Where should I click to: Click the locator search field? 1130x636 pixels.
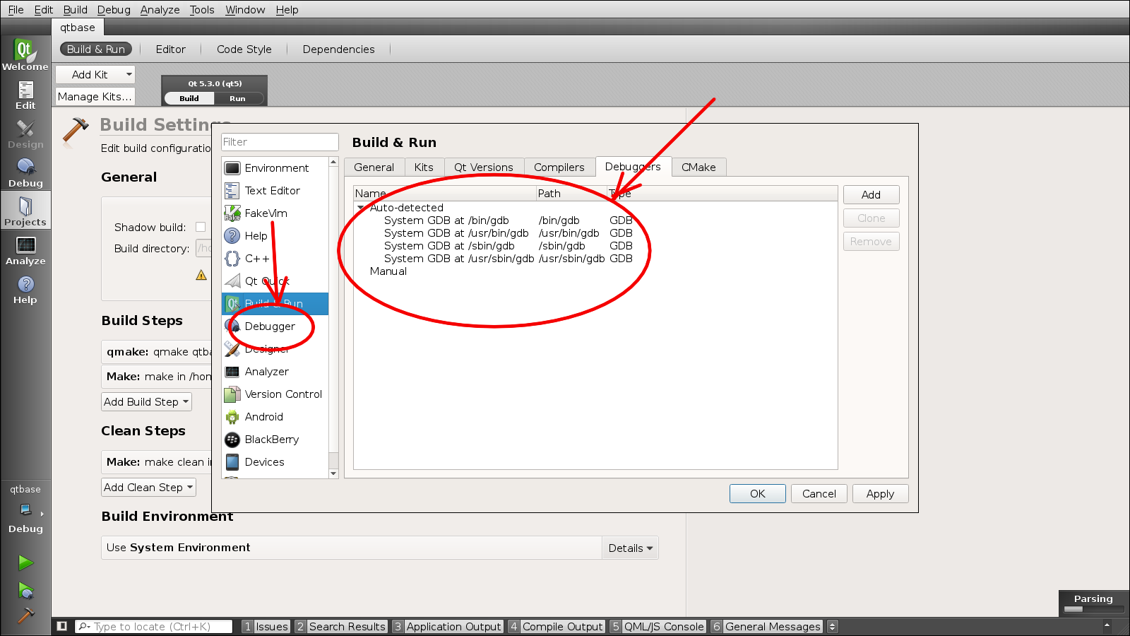point(153,626)
